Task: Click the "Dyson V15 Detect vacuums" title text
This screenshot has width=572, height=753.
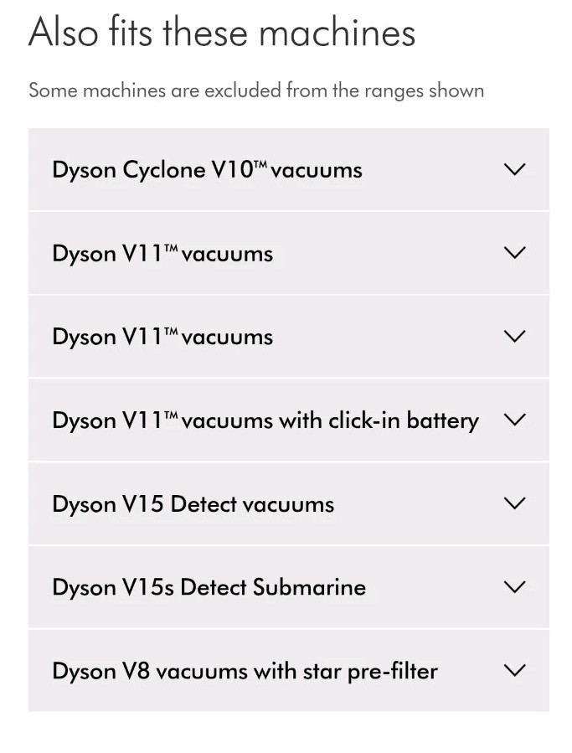Action: (x=193, y=504)
